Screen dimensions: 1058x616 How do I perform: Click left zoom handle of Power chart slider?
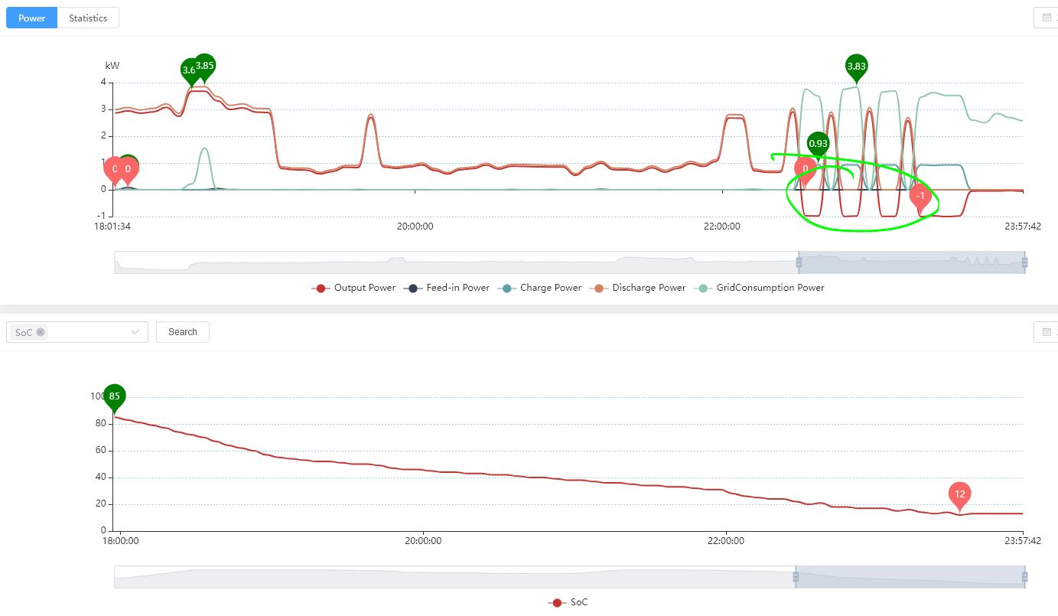coord(799,262)
